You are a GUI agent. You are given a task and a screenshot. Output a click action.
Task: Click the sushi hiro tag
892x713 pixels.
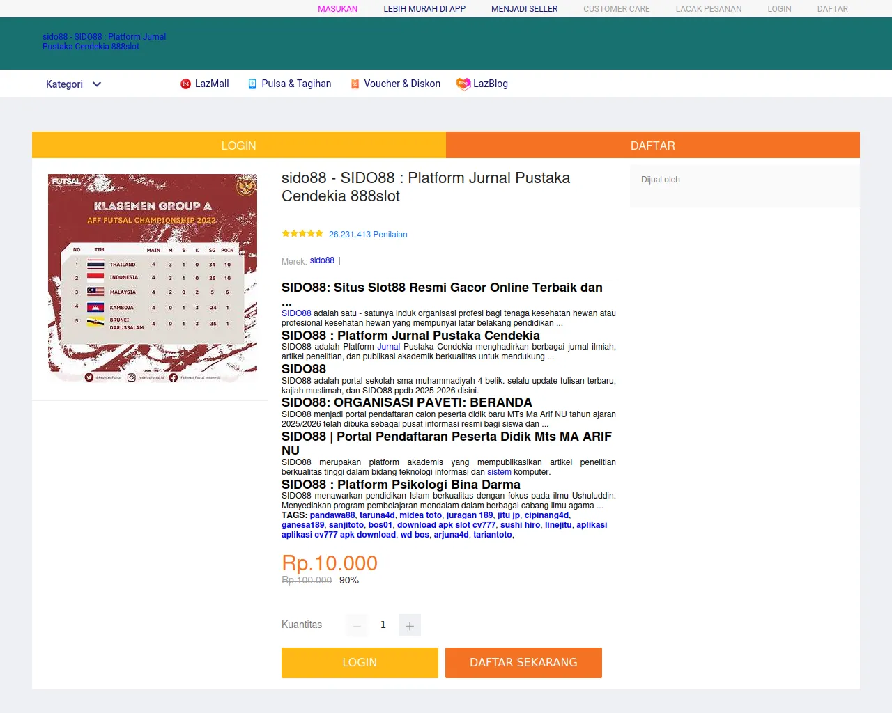[521, 525]
